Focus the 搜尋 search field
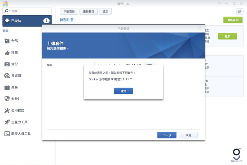 27,11
